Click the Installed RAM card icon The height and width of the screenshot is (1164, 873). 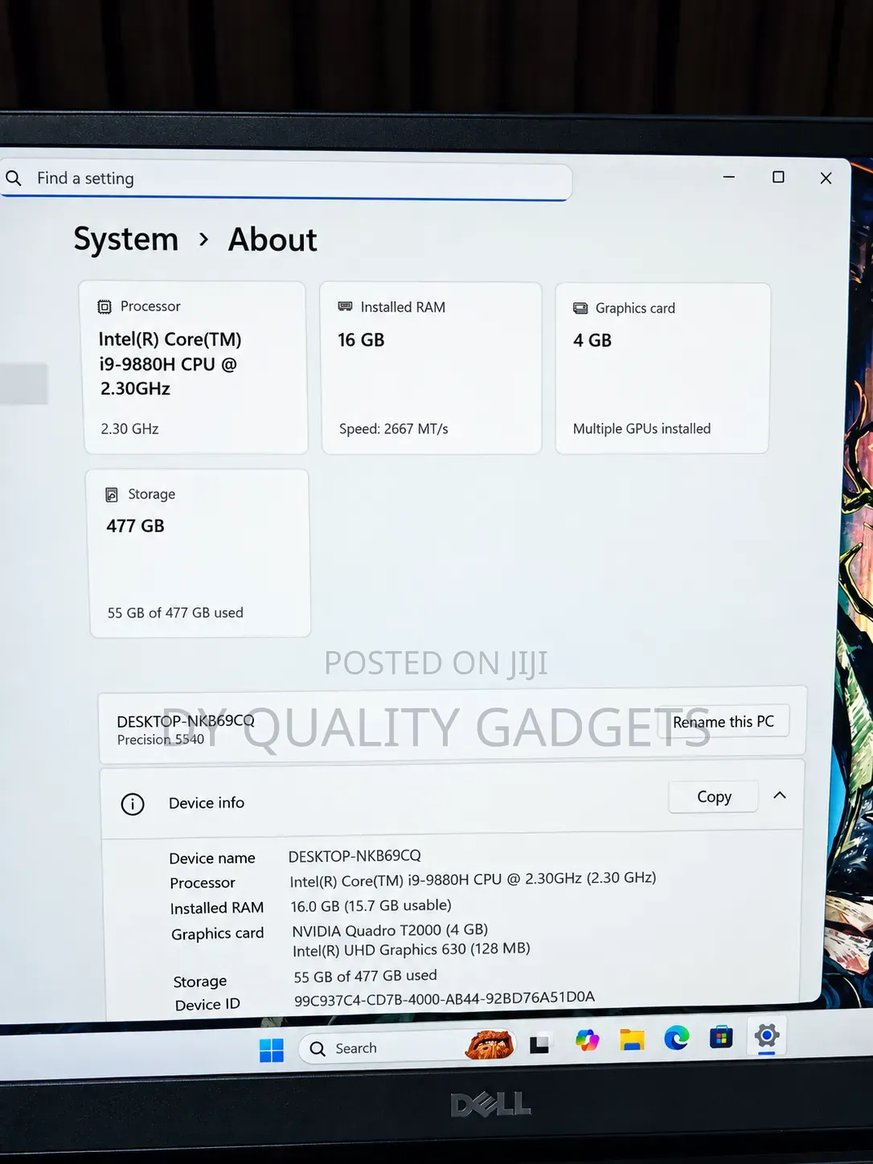point(345,306)
